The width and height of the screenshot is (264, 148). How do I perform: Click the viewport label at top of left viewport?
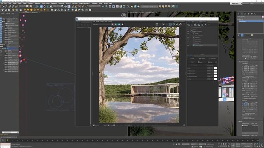[x=29, y=13]
